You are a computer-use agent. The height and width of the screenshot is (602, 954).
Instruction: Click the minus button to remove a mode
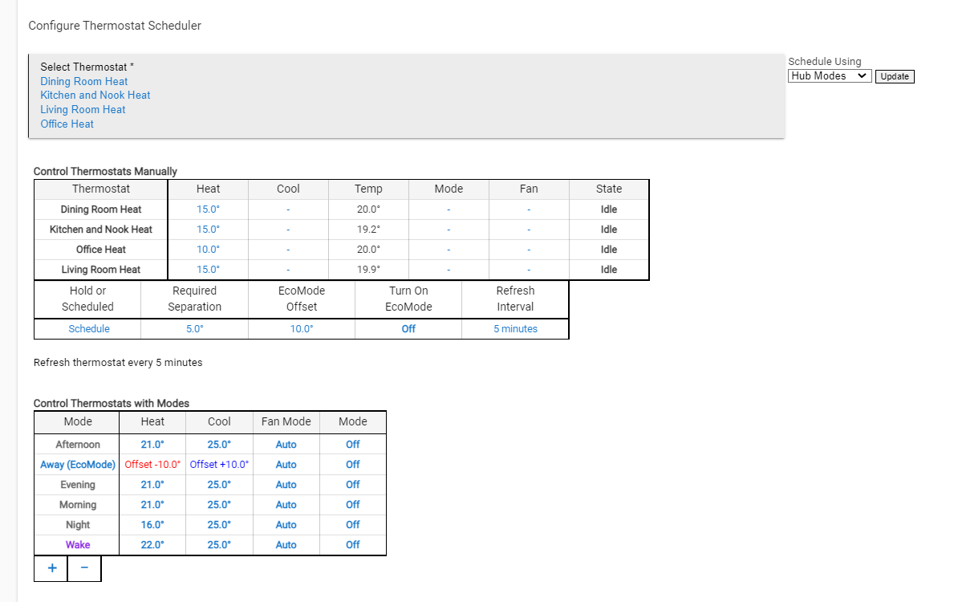[x=84, y=567]
